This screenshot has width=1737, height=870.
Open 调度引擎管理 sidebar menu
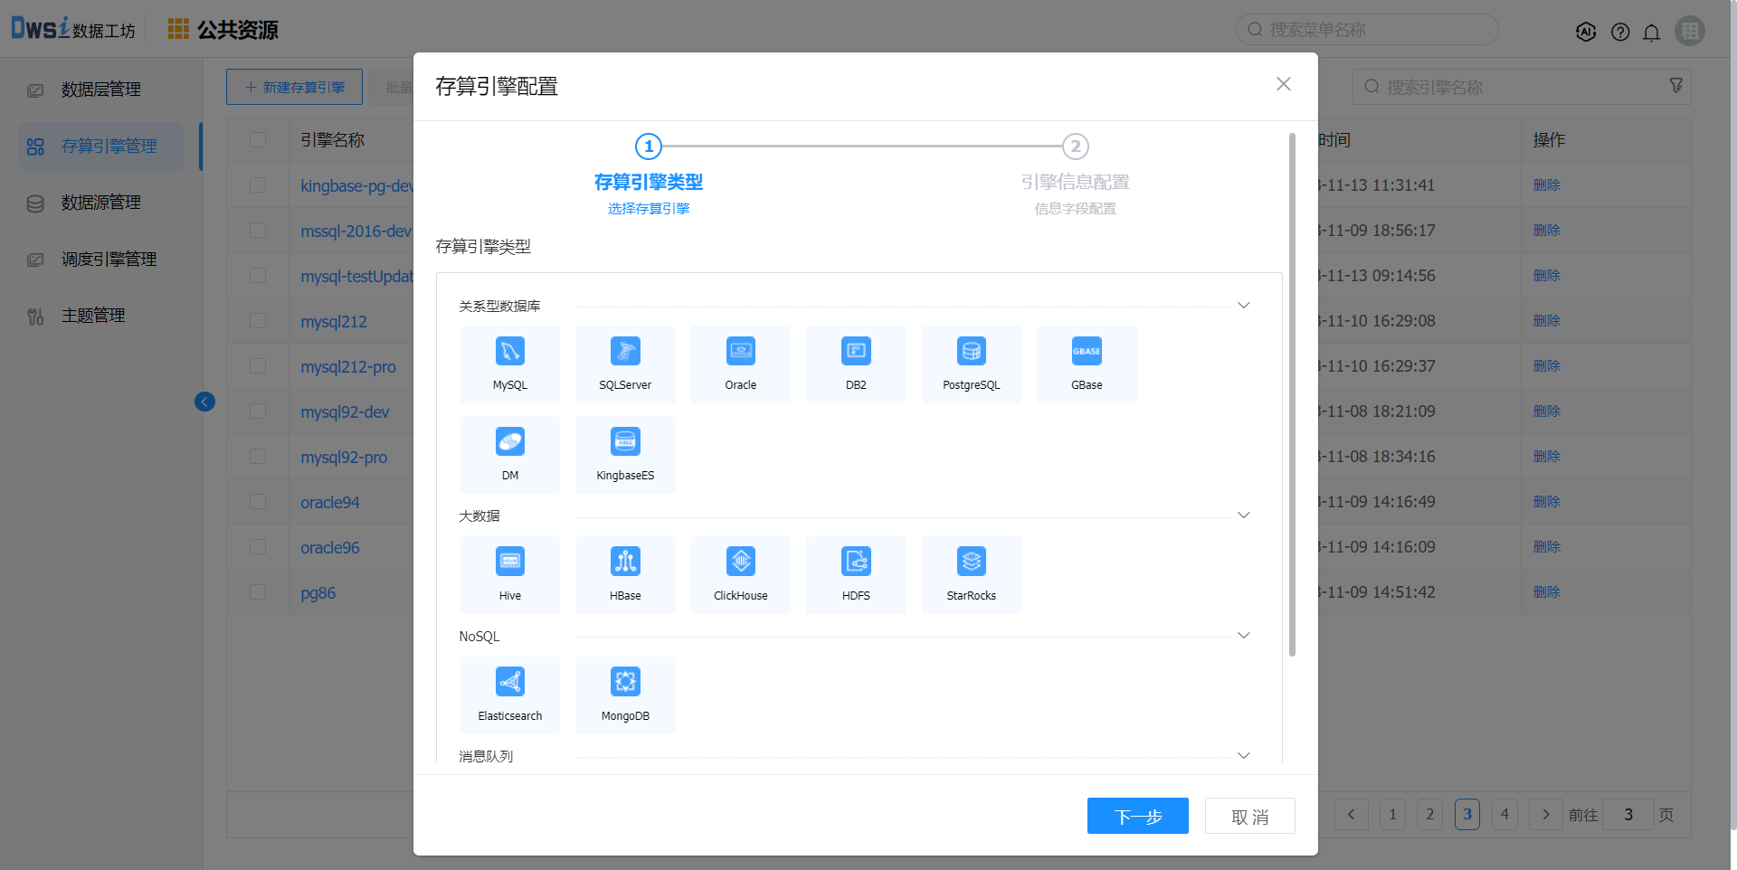tap(109, 260)
